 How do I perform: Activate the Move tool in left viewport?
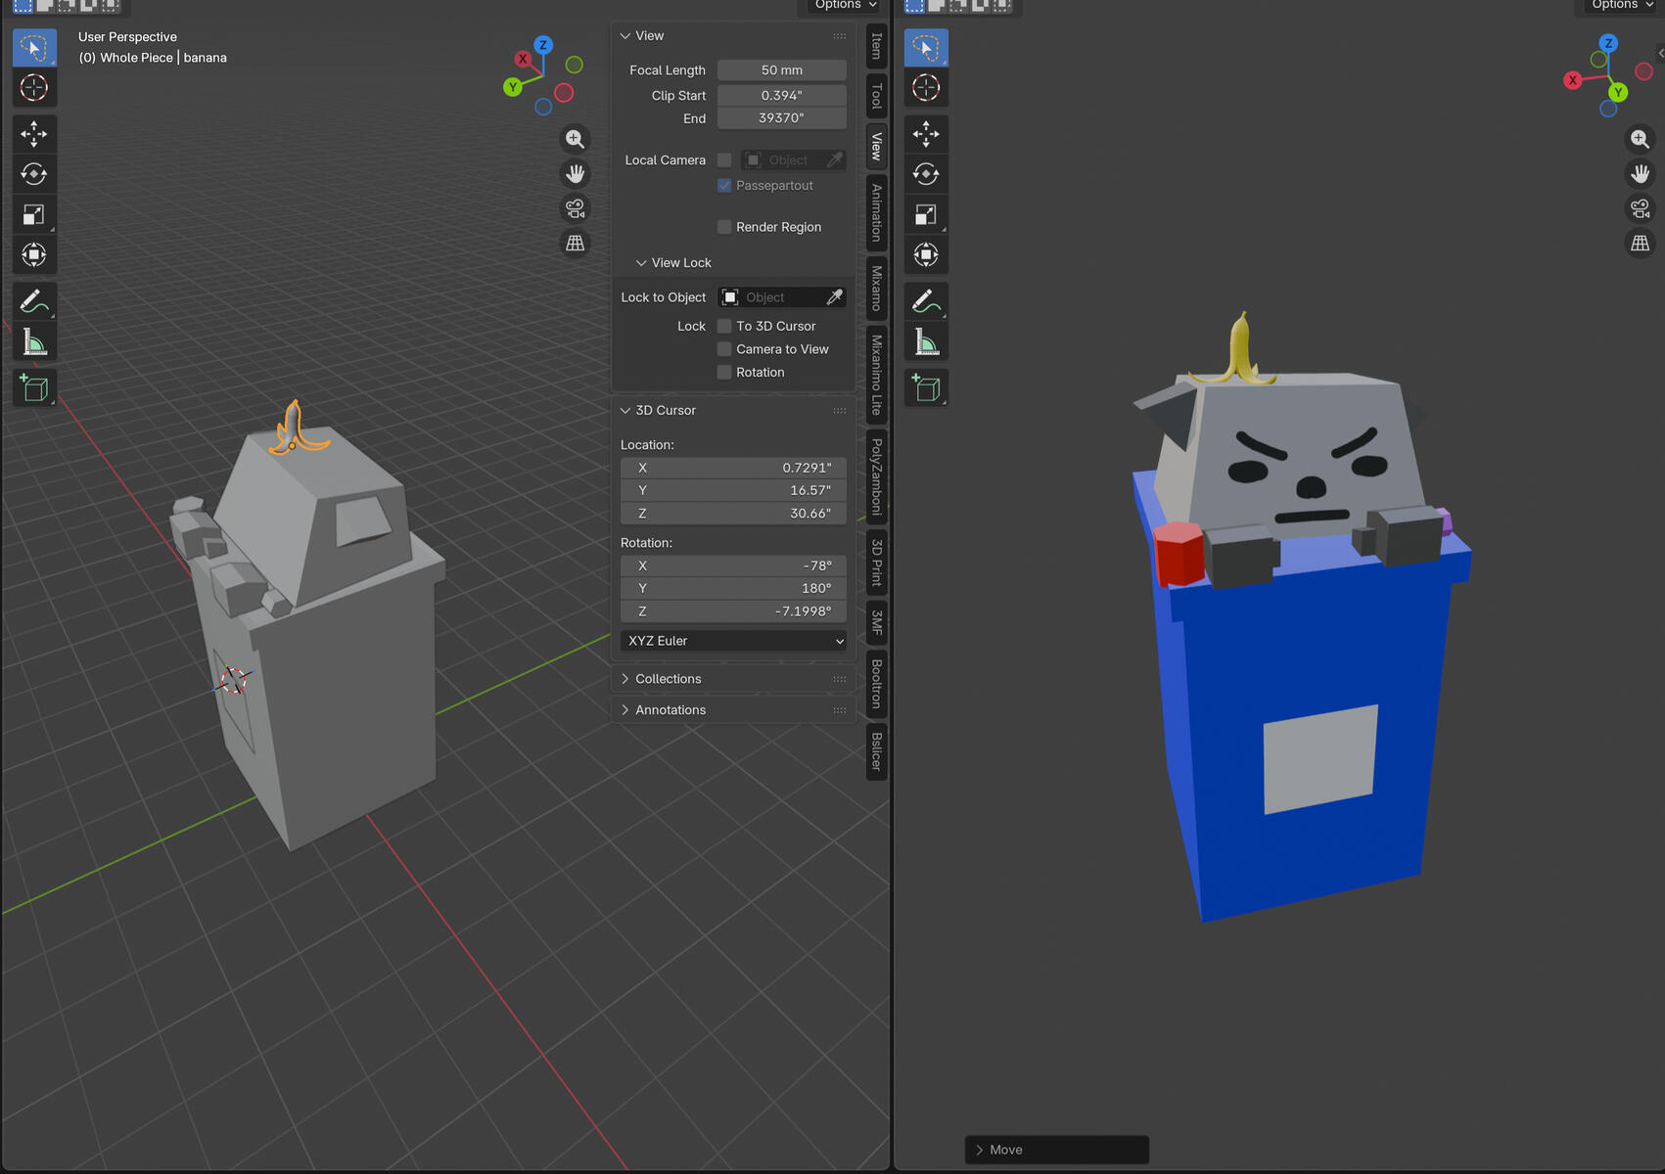coord(34,134)
